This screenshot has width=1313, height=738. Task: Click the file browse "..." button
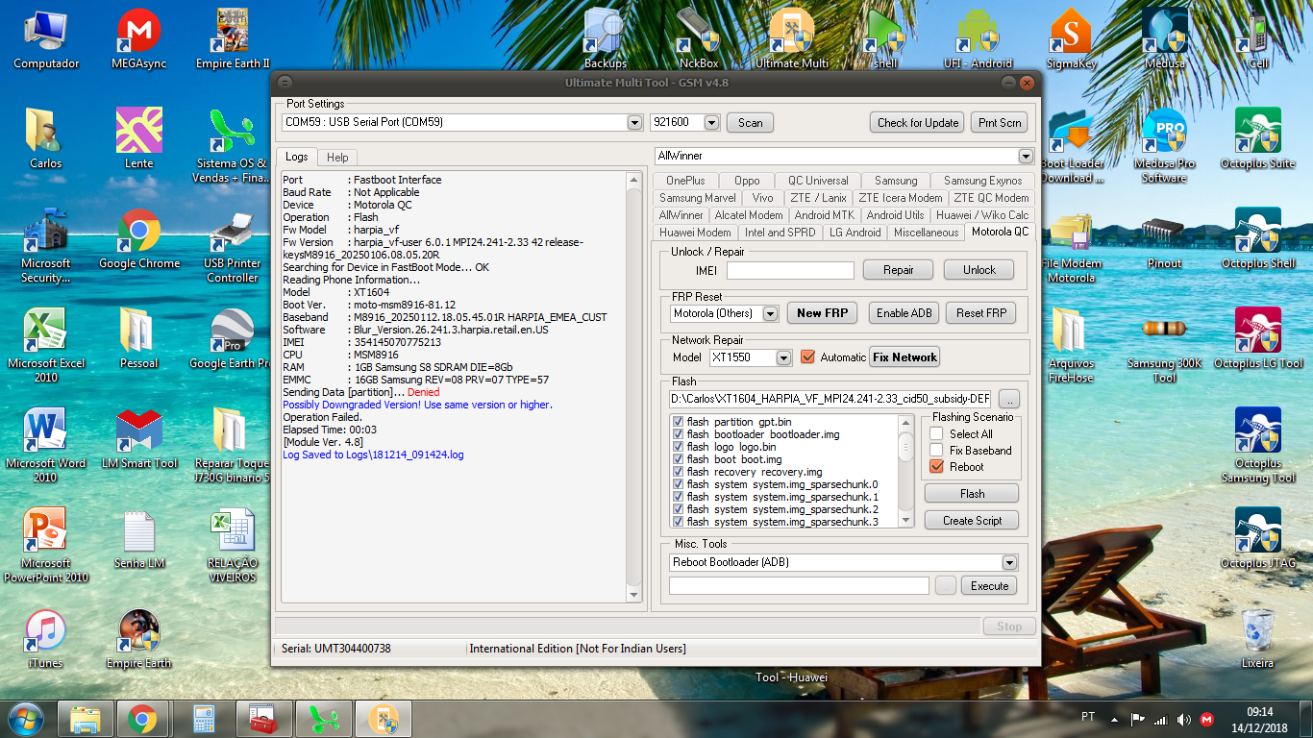[1008, 398]
